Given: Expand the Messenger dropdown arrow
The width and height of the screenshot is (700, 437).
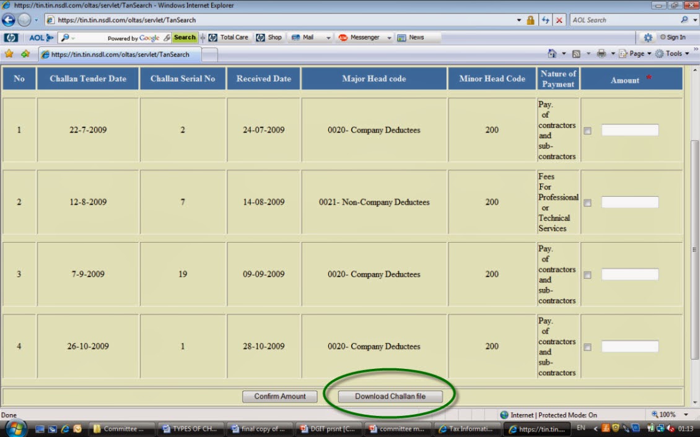Looking at the screenshot, I should (x=389, y=38).
